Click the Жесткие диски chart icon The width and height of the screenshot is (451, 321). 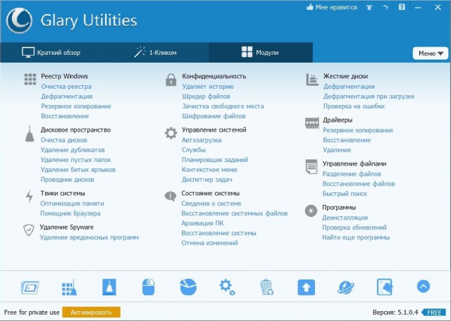tap(312, 80)
